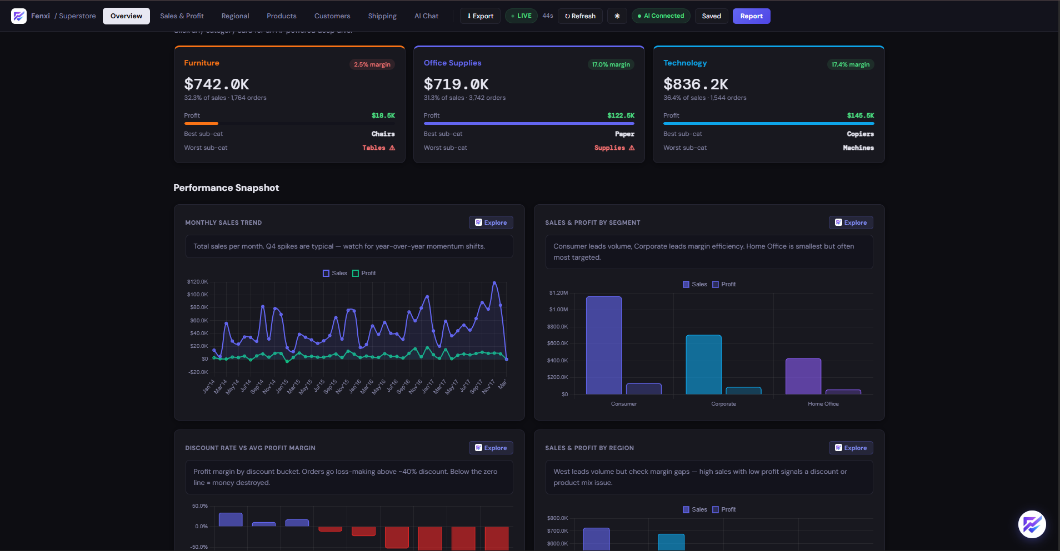This screenshot has height=551, width=1060.
Task: Click the Consumer sales bar
Action: [x=604, y=345]
